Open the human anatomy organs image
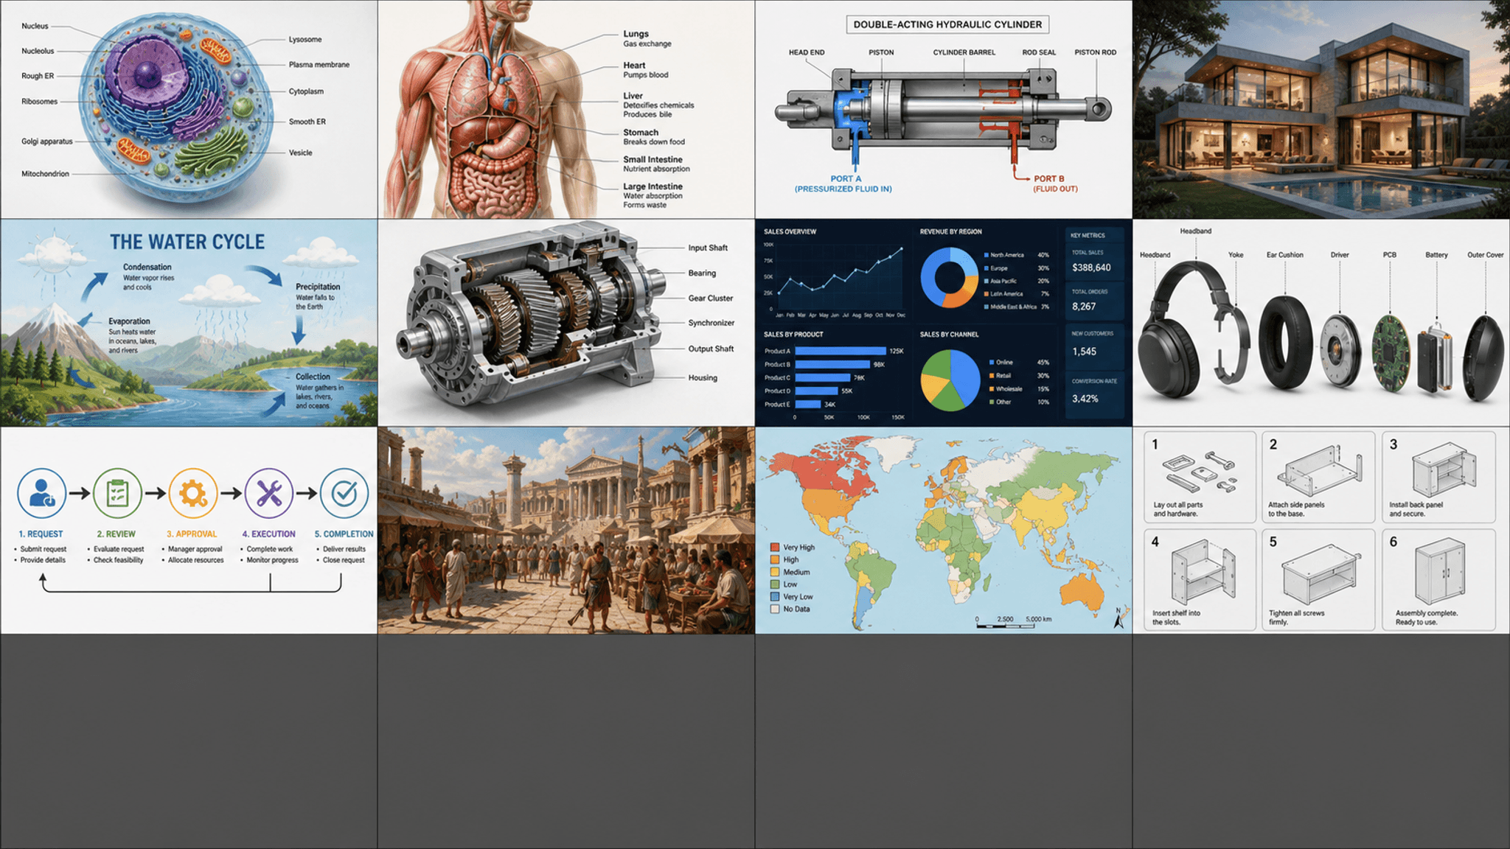This screenshot has width=1510, height=849. 566,109
